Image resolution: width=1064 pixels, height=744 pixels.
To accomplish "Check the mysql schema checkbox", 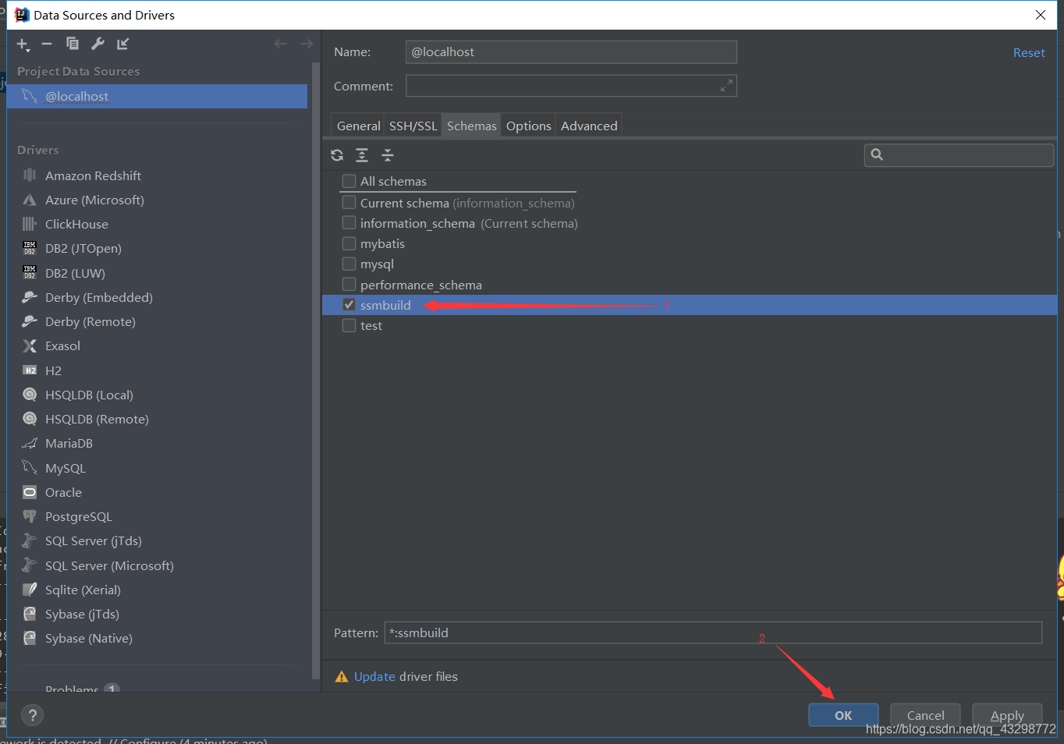I will (x=349, y=264).
